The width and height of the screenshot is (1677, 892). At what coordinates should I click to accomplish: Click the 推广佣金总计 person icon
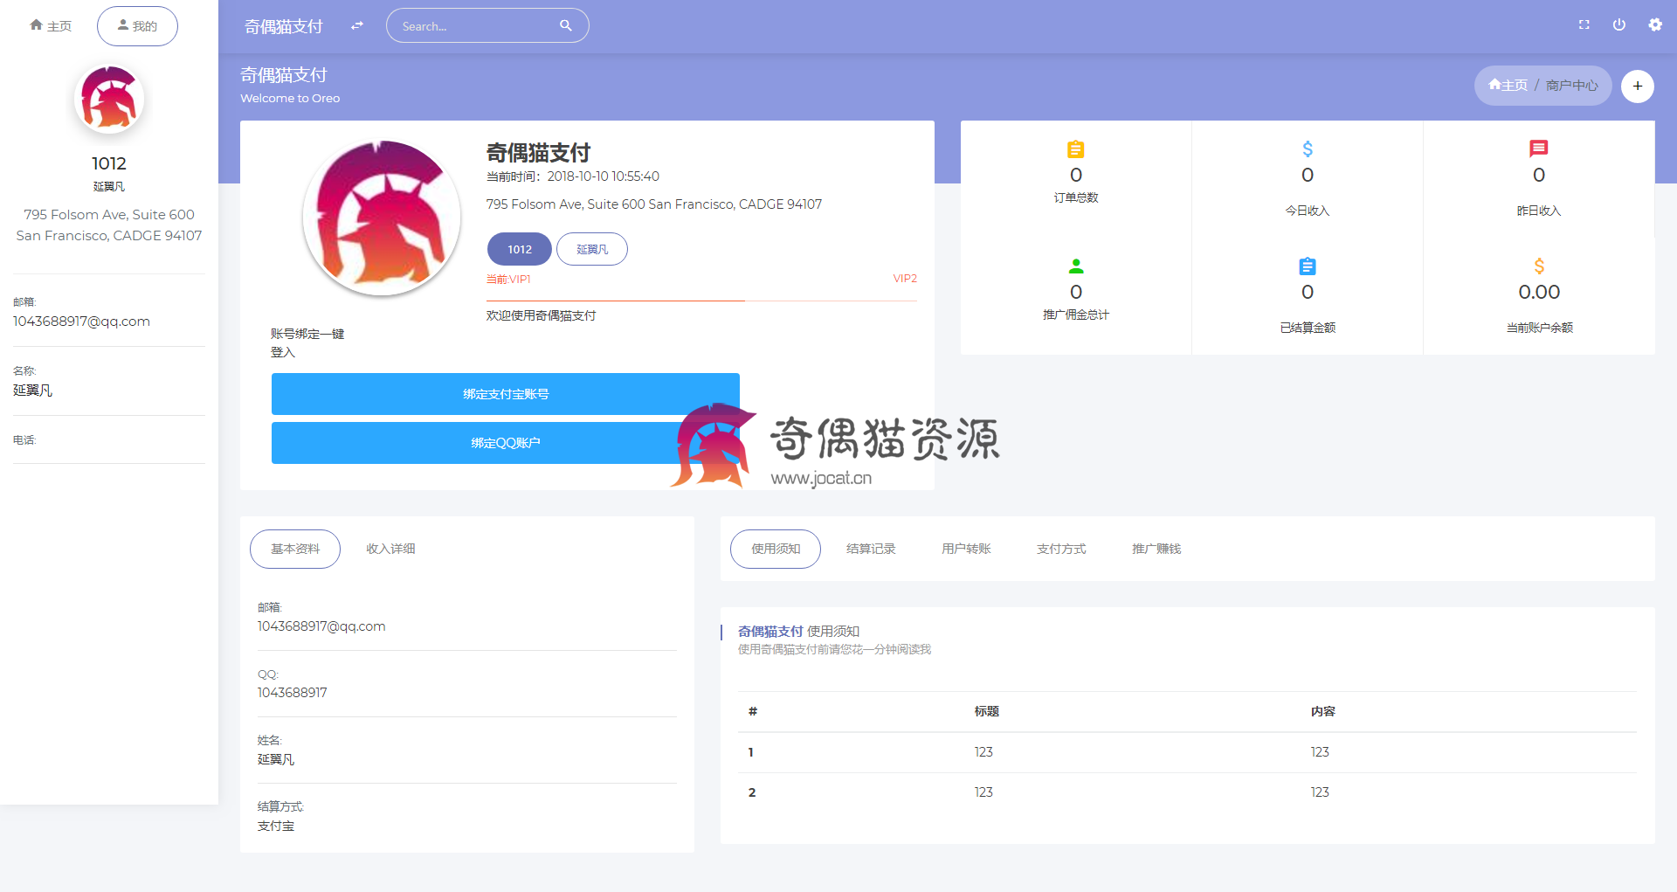[1076, 266]
